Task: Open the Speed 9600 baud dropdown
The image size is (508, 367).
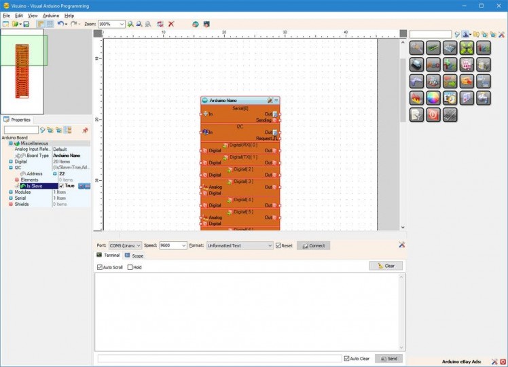Action: tap(183, 245)
